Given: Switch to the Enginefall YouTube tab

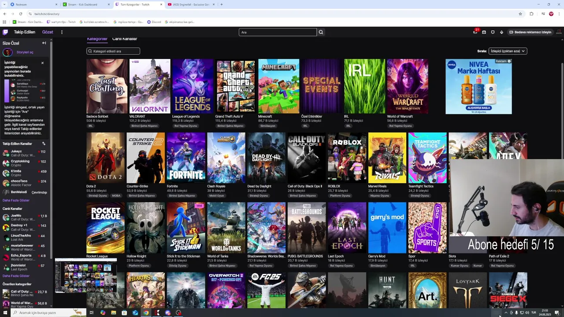Looking at the screenshot, I should pyautogui.click(x=191, y=4).
